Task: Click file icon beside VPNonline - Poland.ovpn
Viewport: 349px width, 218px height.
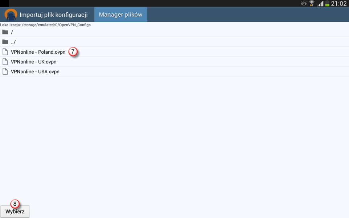Action: coord(5,52)
